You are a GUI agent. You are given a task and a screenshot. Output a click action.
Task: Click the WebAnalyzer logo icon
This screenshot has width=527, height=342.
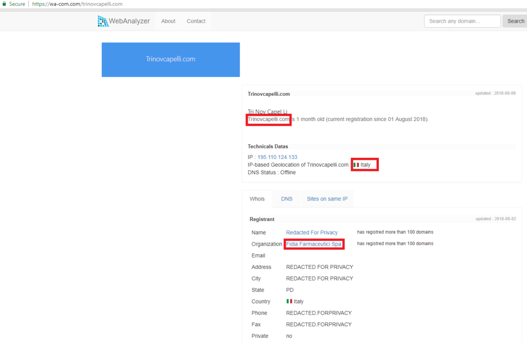click(x=103, y=21)
